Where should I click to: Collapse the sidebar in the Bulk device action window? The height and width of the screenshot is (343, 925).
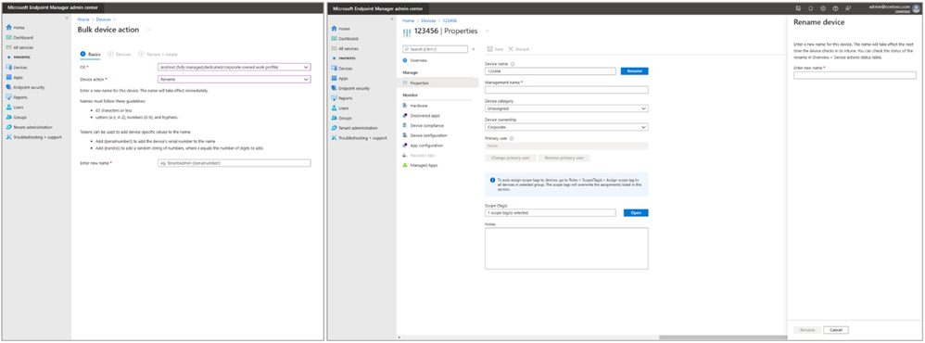tap(66, 19)
